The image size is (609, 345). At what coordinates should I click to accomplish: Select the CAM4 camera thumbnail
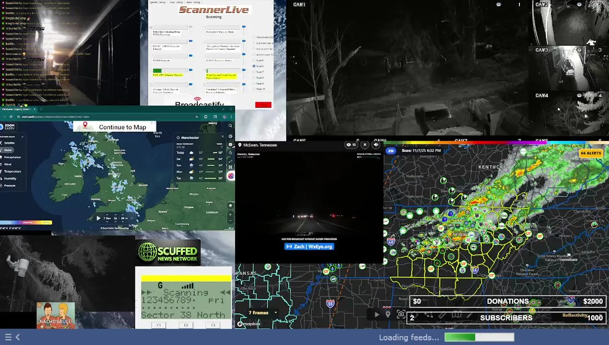click(x=570, y=114)
